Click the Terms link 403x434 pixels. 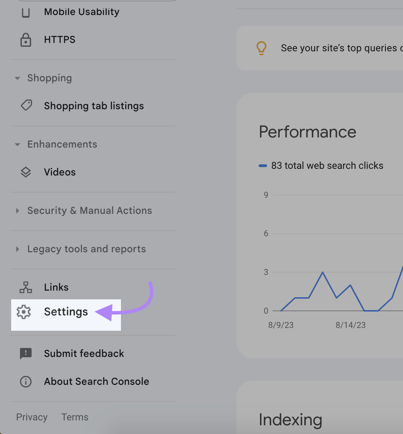click(x=75, y=417)
